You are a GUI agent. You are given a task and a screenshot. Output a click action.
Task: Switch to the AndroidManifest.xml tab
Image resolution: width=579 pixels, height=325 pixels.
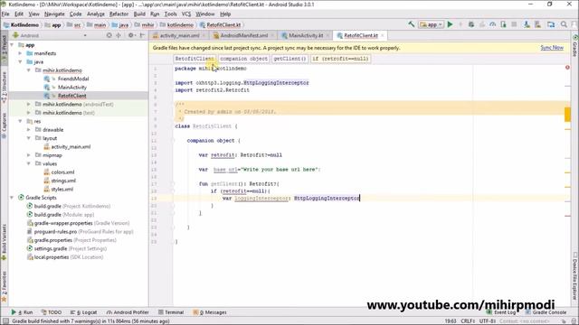pyautogui.click(x=243, y=35)
